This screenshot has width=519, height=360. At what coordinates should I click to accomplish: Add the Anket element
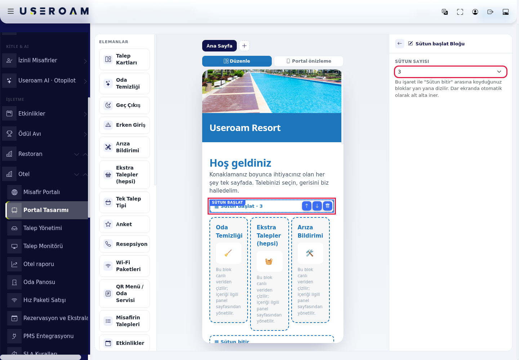[124, 224]
